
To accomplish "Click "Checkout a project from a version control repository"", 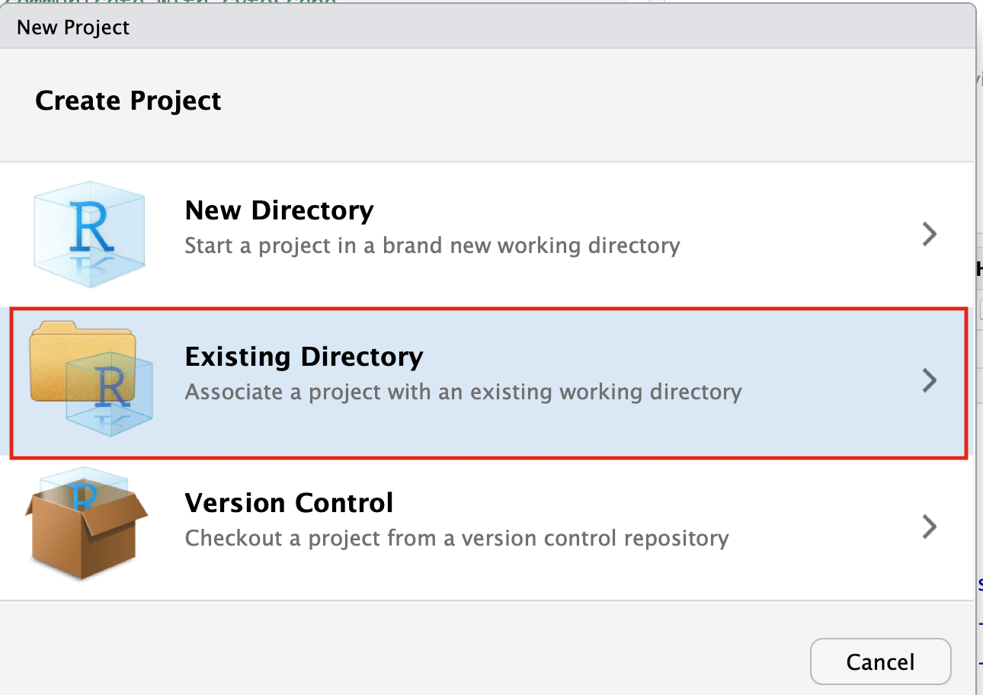I will 456,539.
